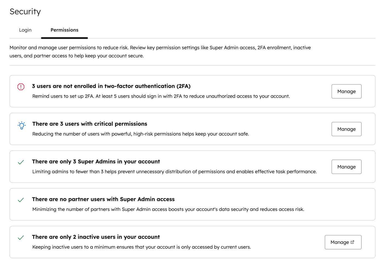Select the Permissions tab
This screenshot has height=267, width=385.
64,30
